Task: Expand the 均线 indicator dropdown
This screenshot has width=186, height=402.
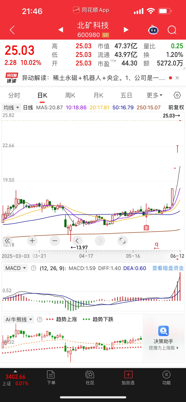Action: [11, 107]
